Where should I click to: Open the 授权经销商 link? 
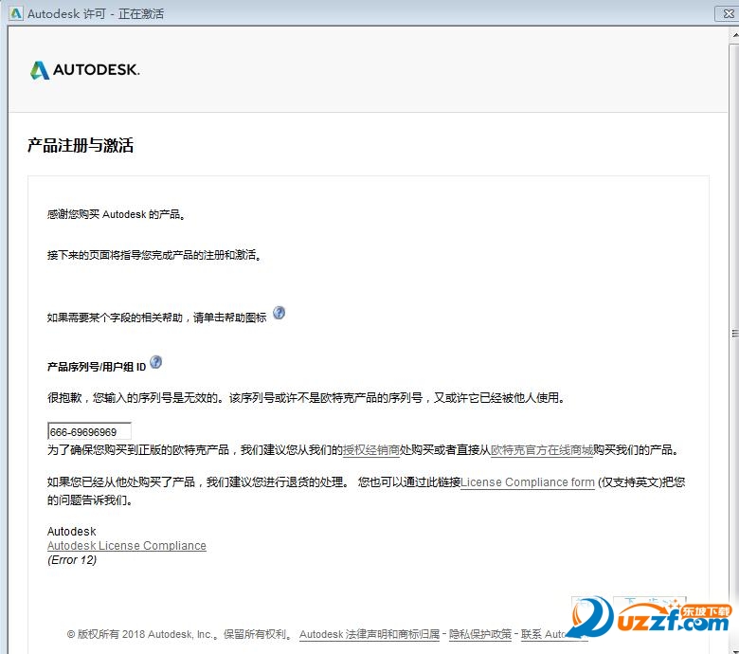[x=370, y=450]
